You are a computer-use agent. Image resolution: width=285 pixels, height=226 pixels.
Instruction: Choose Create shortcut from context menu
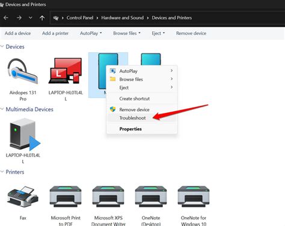pos(142,99)
